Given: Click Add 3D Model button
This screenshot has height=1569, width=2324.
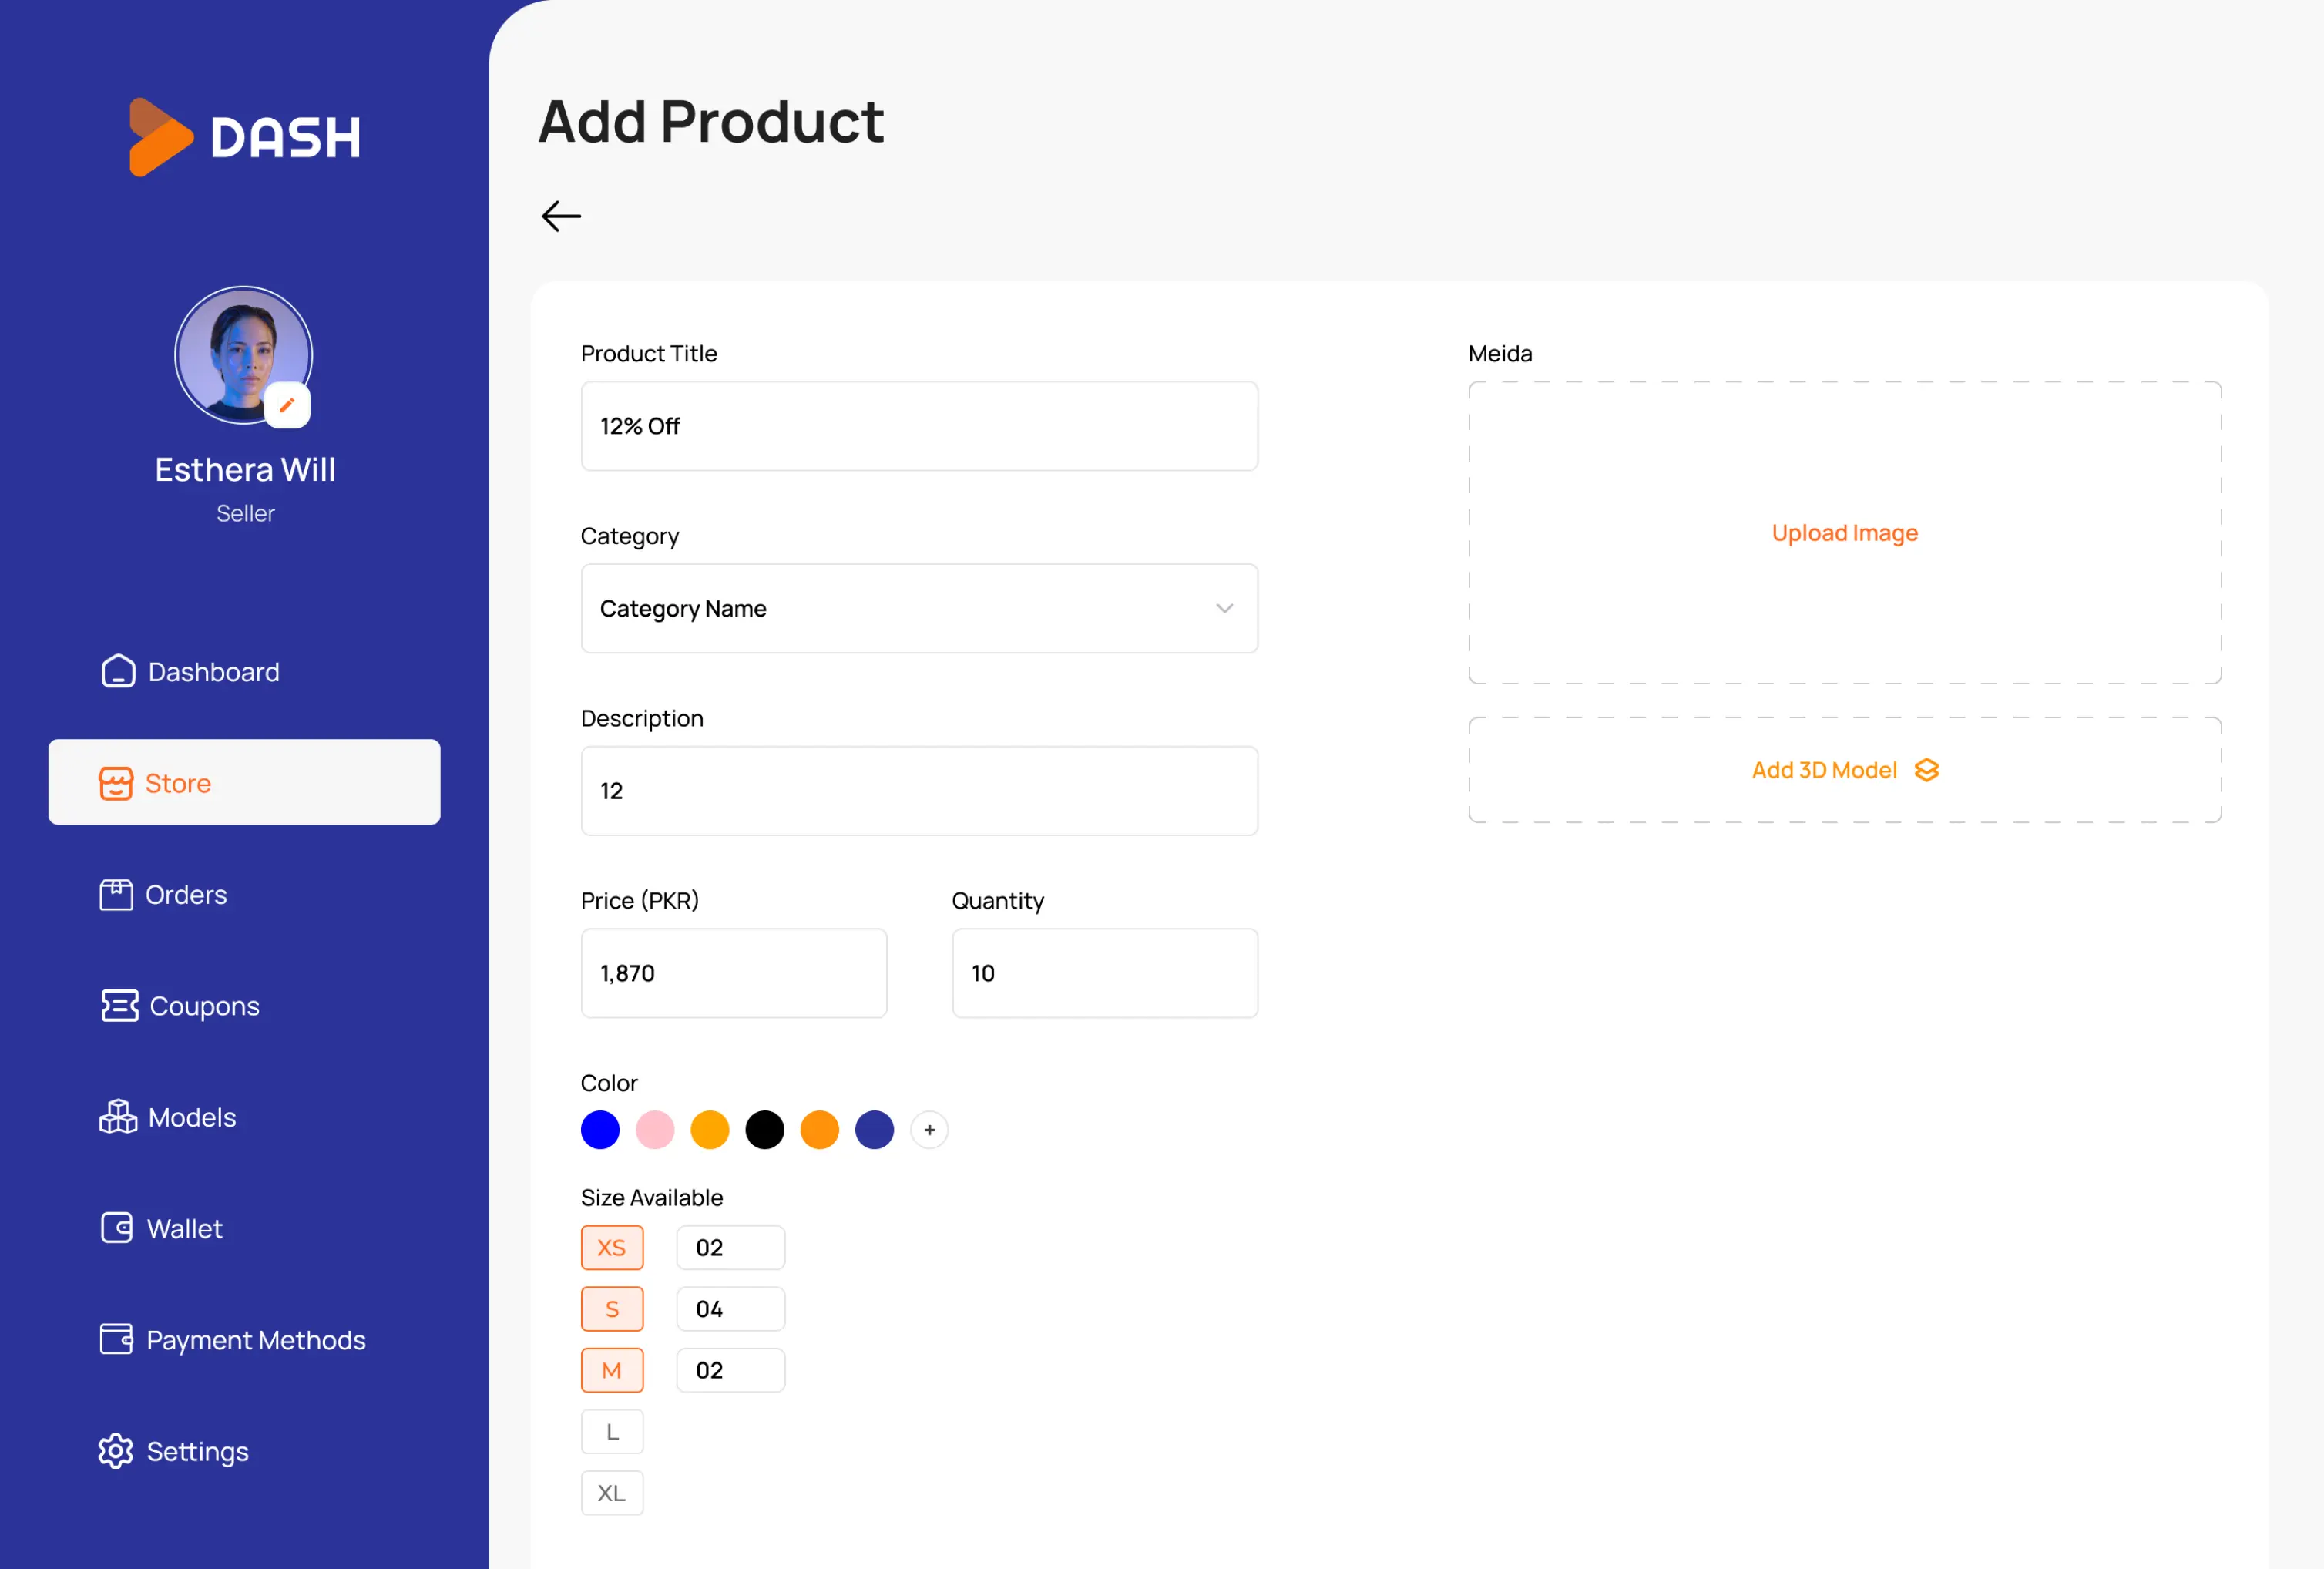Looking at the screenshot, I should coord(1844,770).
